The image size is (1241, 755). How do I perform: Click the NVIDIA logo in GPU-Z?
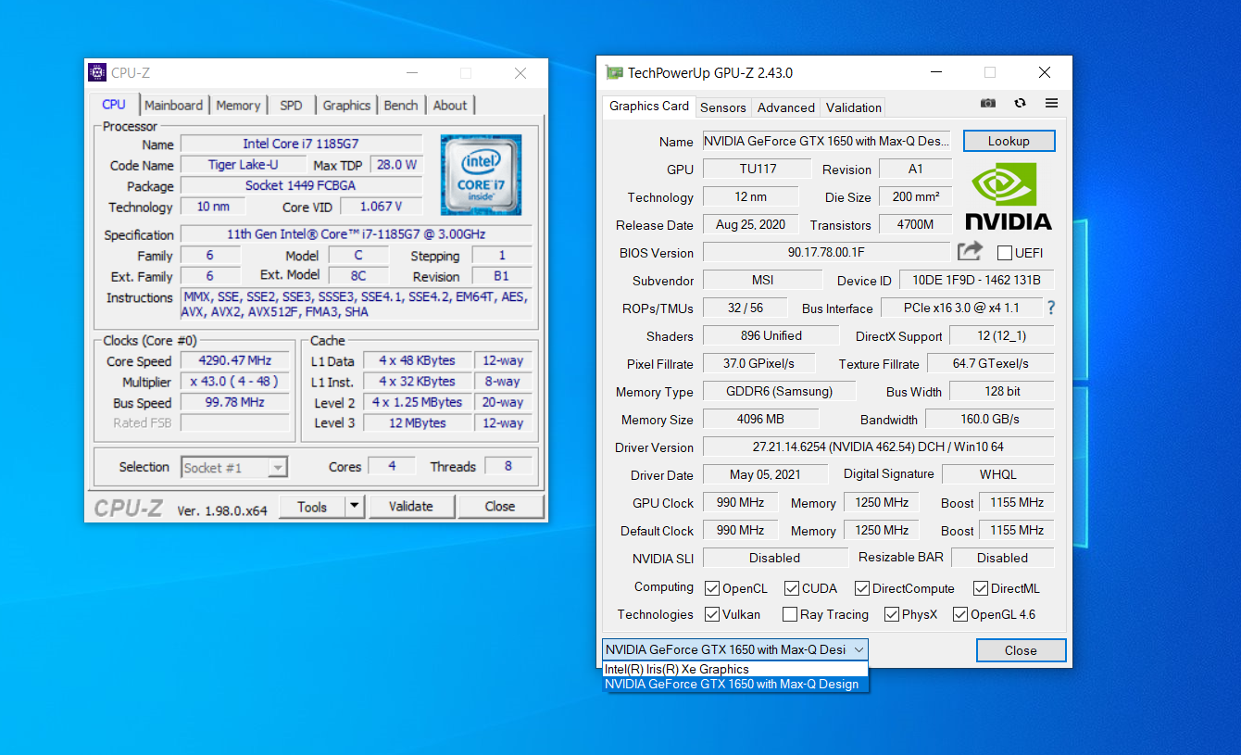[1009, 196]
